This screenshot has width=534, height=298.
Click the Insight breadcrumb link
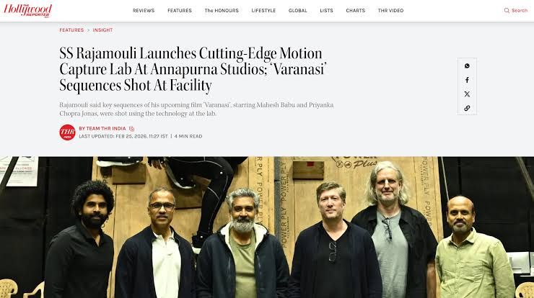click(102, 30)
